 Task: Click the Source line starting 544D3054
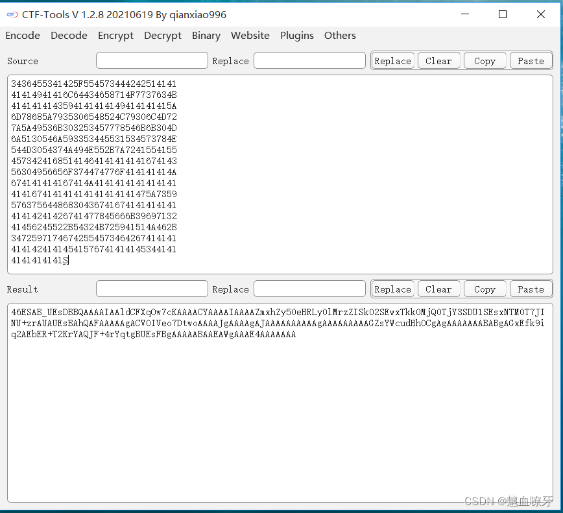coord(93,150)
